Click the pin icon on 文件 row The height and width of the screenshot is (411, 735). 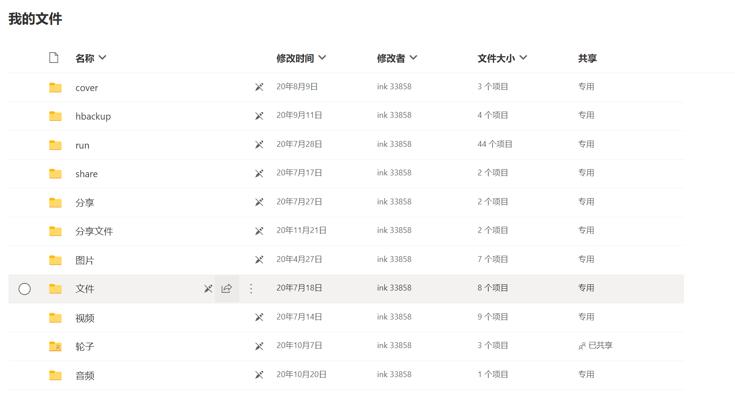click(x=208, y=289)
